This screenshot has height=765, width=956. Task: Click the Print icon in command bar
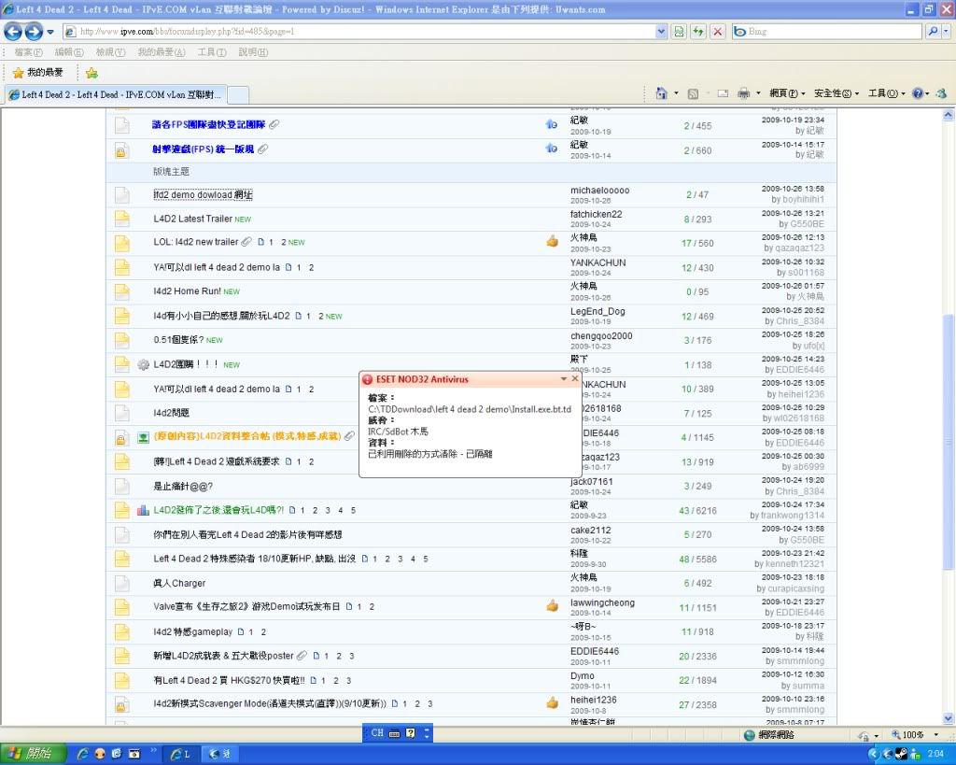click(x=744, y=93)
